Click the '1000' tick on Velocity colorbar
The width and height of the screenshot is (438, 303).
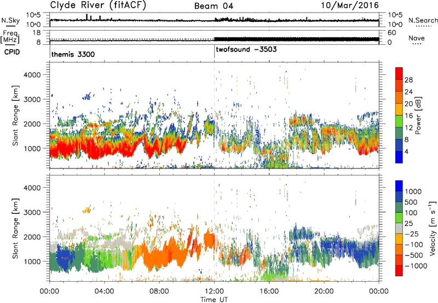(x=413, y=191)
